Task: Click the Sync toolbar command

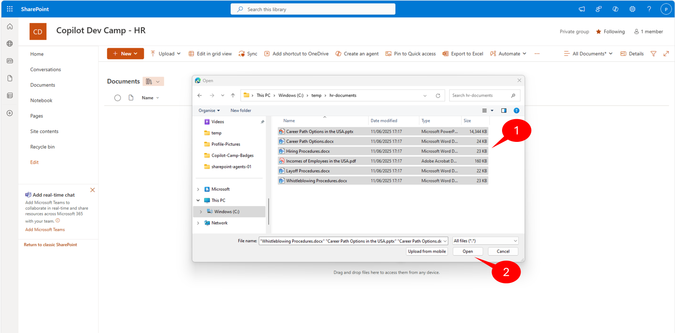Action: (x=248, y=53)
